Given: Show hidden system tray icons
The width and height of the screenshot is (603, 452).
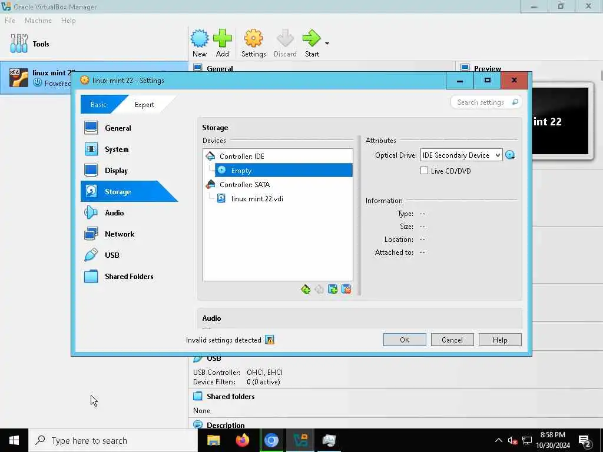Looking at the screenshot, I should (498, 440).
